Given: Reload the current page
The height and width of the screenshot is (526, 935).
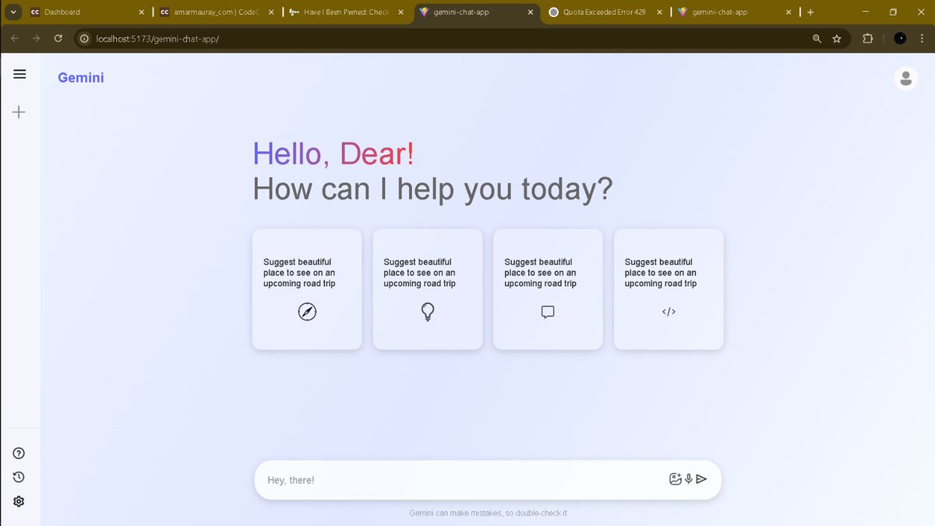Looking at the screenshot, I should tap(58, 38).
